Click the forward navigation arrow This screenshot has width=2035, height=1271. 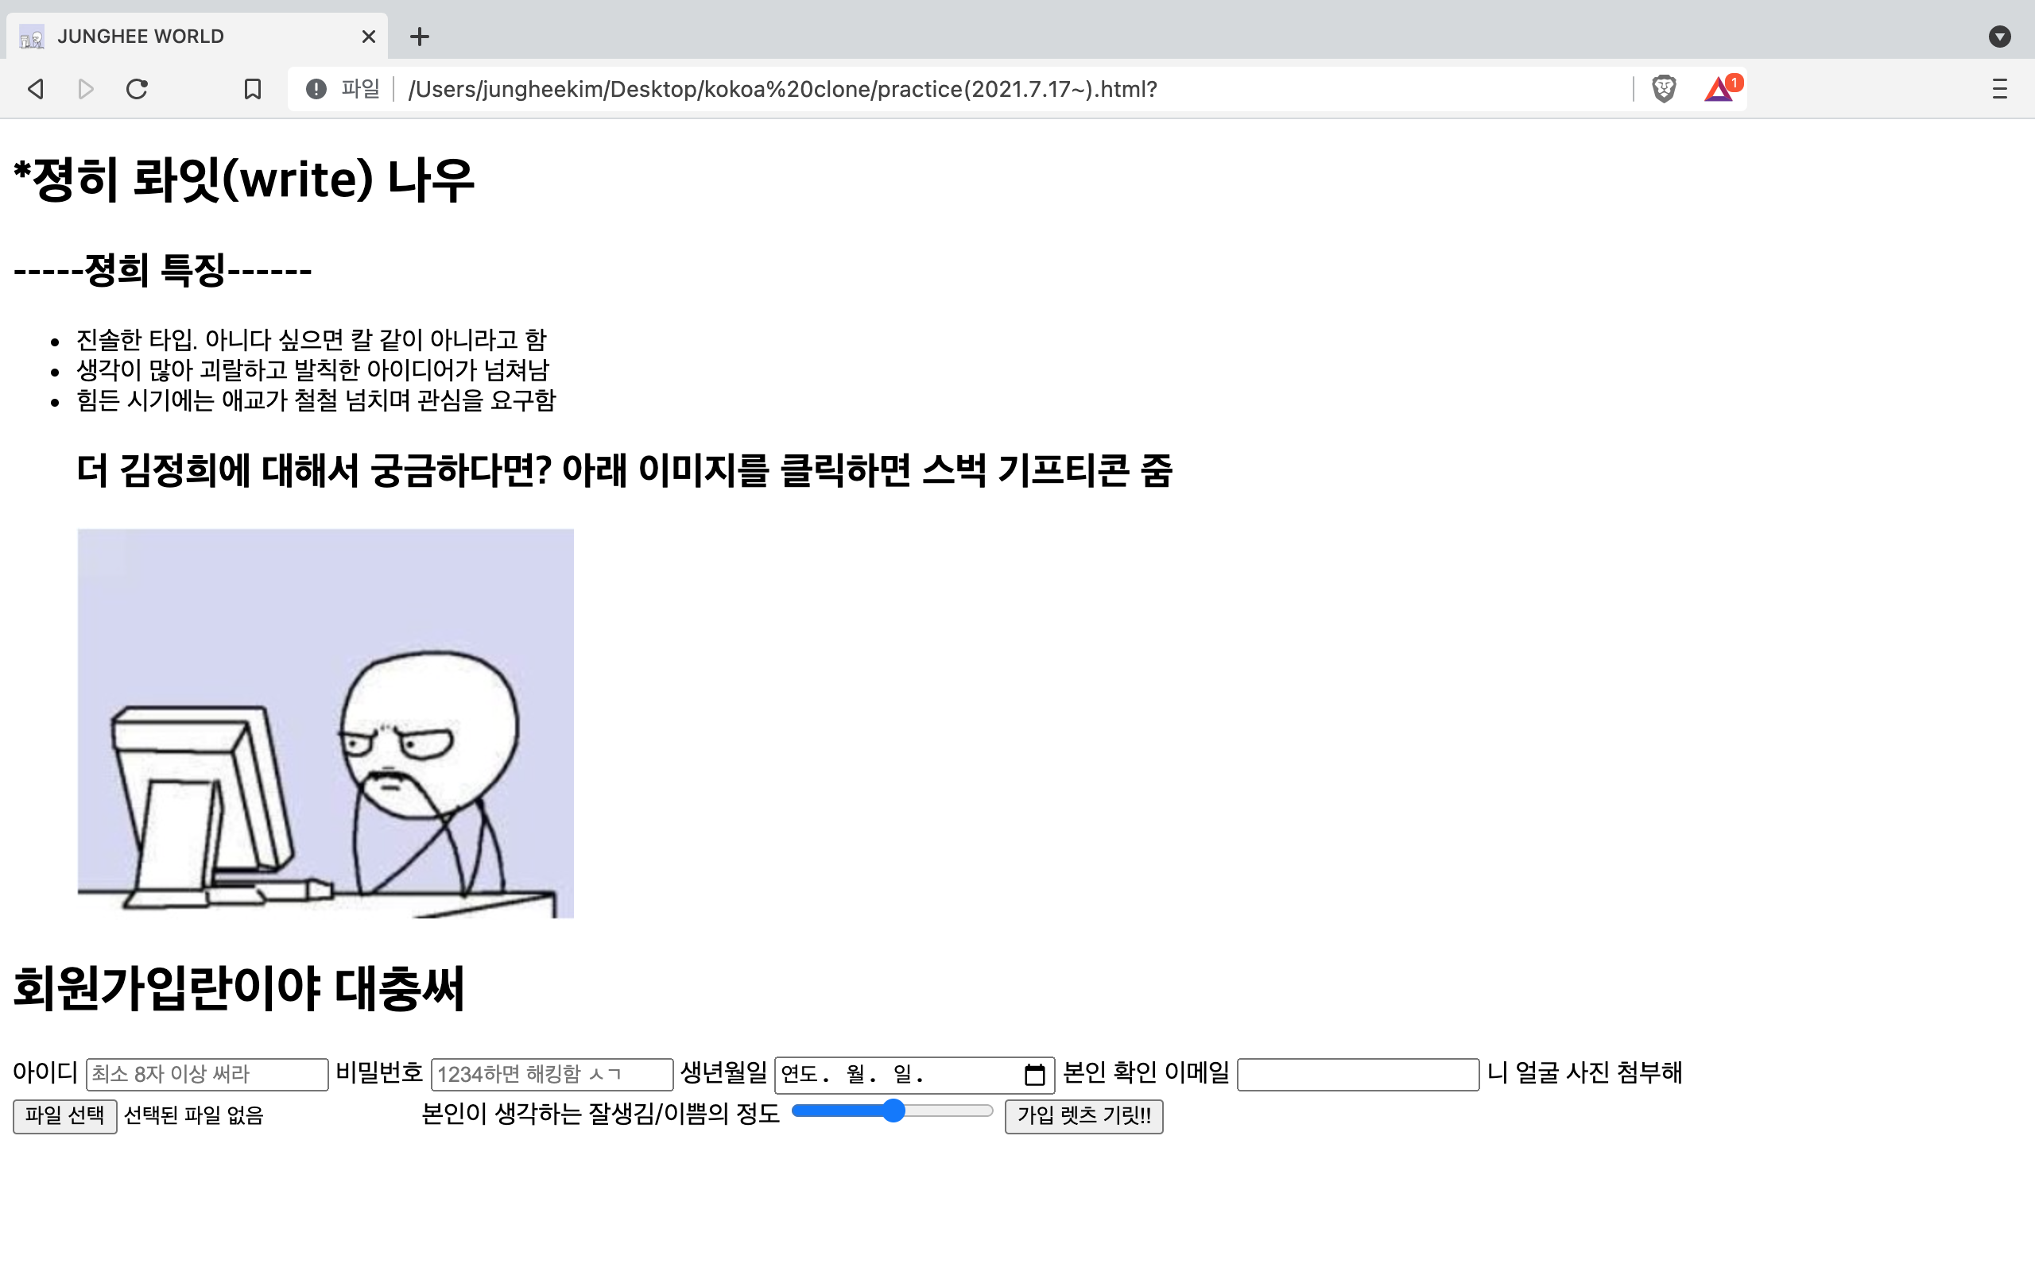86,88
